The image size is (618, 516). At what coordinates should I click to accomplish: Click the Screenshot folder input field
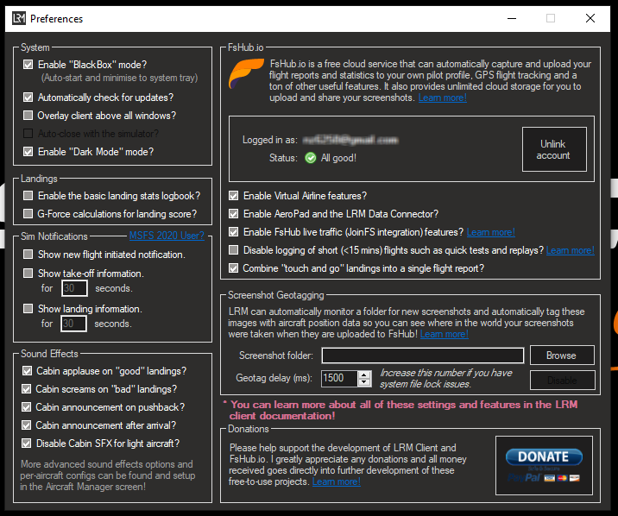click(423, 356)
